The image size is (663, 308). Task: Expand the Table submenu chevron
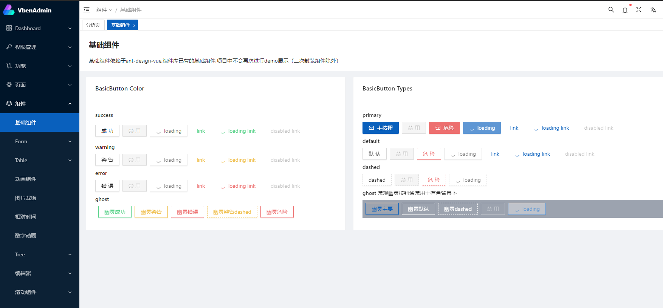click(x=70, y=160)
